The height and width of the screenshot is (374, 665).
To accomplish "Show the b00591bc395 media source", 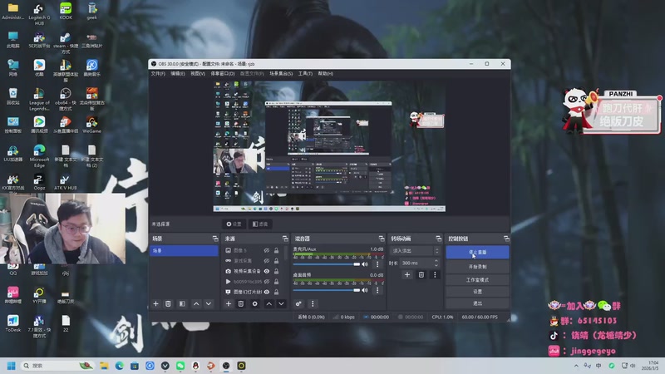I will tap(267, 281).
